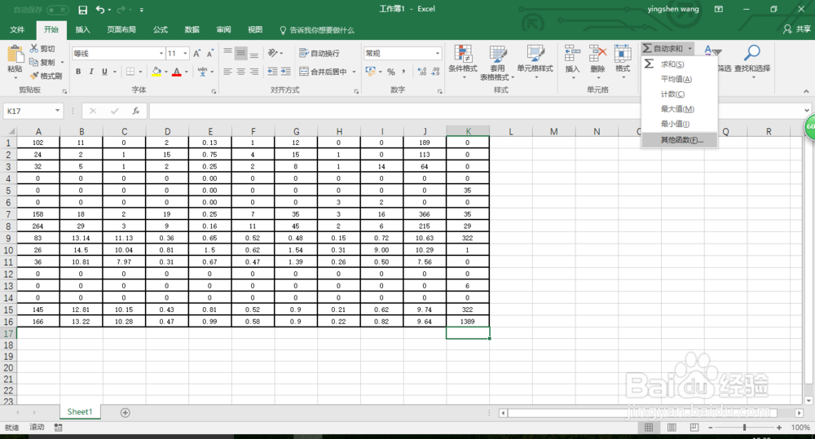Open the Insert ribbon tab
815x439 pixels.
[x=82, y=29]
